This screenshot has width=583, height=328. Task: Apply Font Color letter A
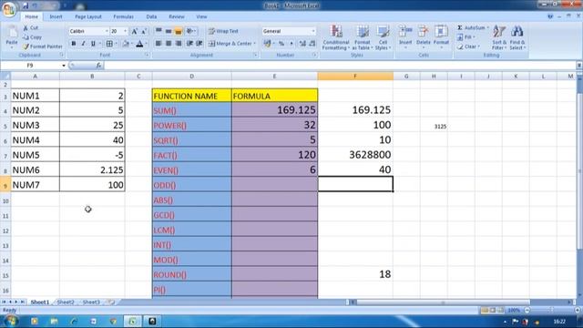[139, 44]
